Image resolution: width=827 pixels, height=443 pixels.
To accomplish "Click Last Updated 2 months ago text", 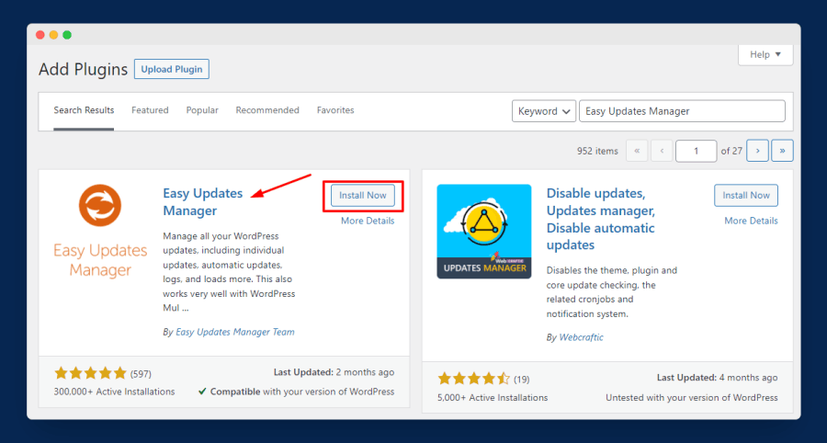I will pos(334,372).
